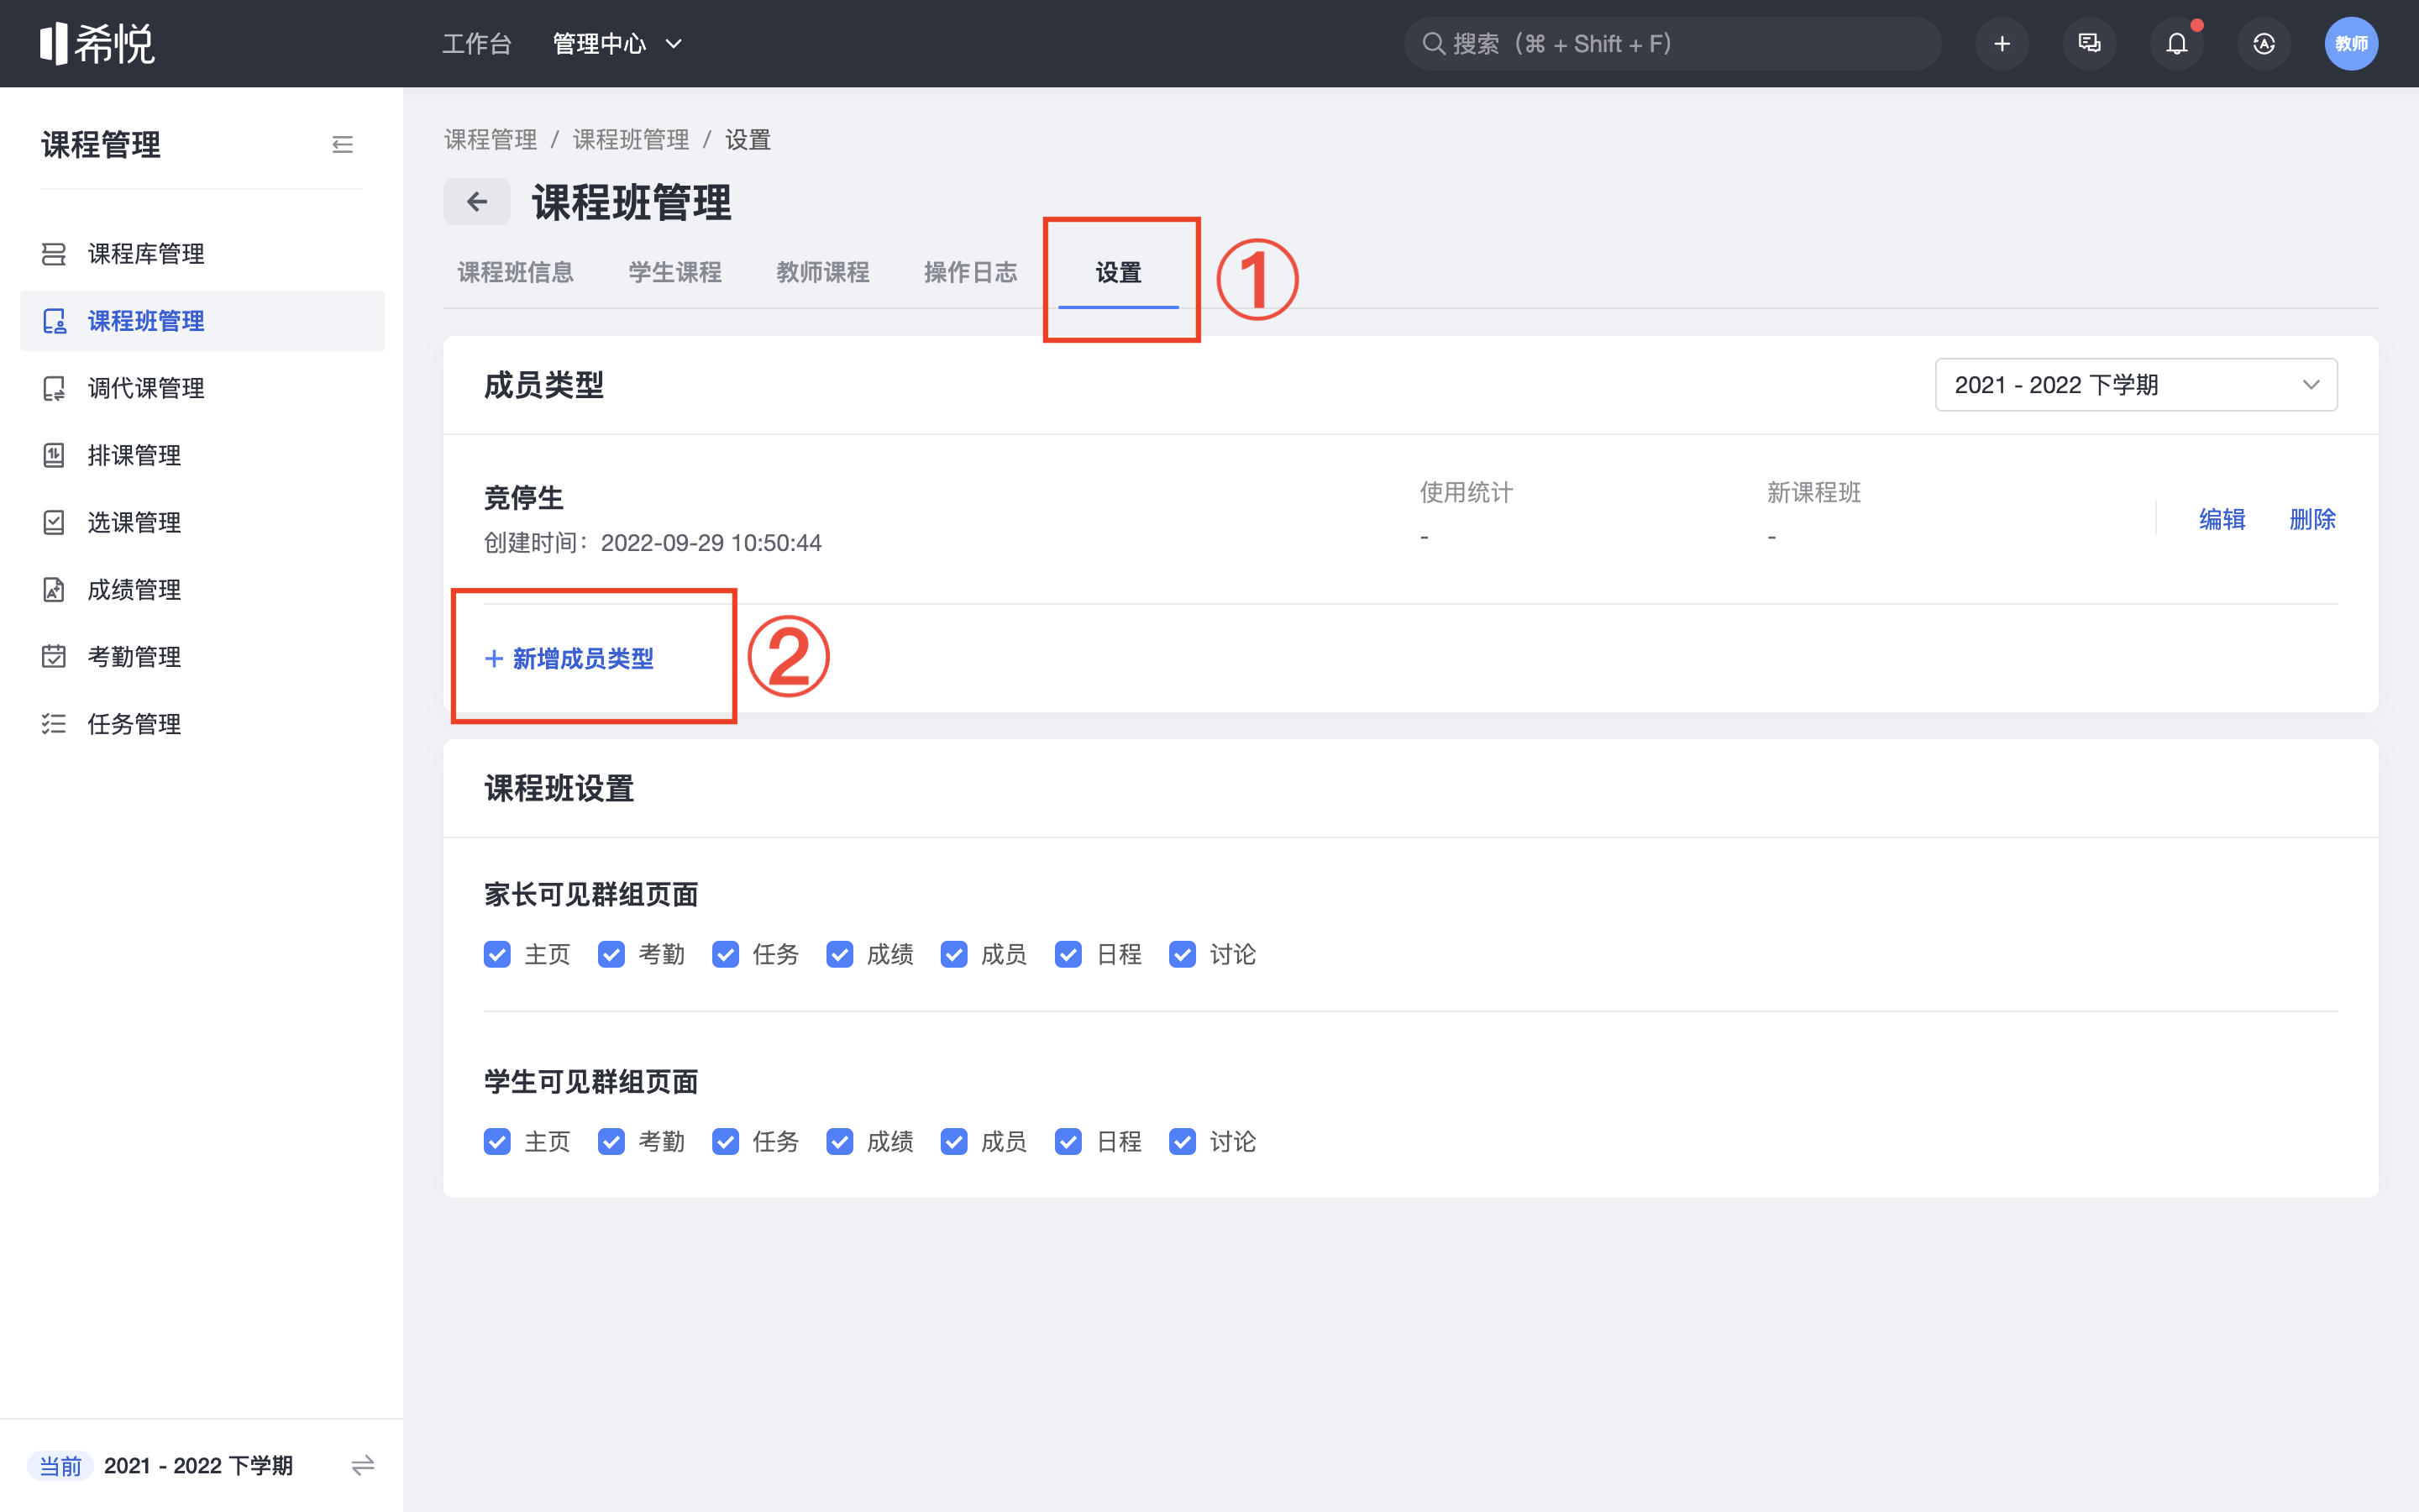Open 任务管理 in sidebar
This screenshot has height=1512, width=2419.
[202, 724]
